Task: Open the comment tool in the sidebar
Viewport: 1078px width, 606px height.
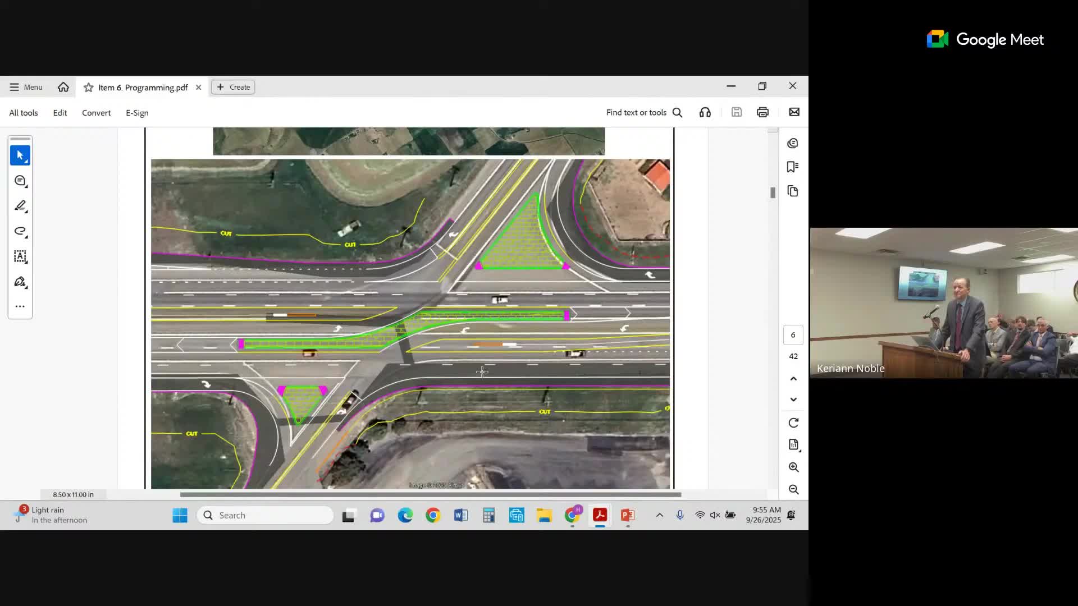Action: pos(20,181)
